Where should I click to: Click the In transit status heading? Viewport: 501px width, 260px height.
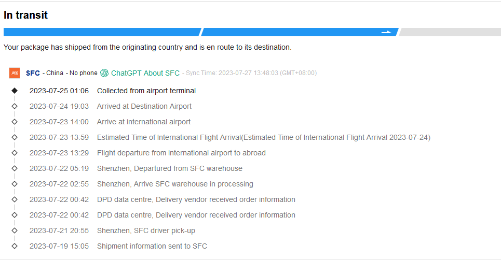(25, 15)
